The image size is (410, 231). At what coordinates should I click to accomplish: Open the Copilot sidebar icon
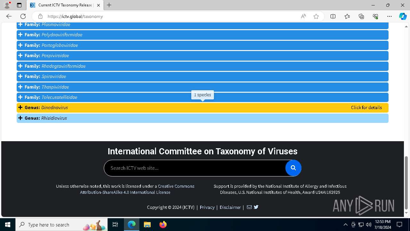tap(403, 16)
